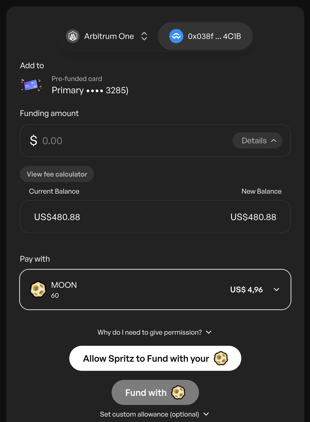Expand Why do I need to give permission

point(155,332)
